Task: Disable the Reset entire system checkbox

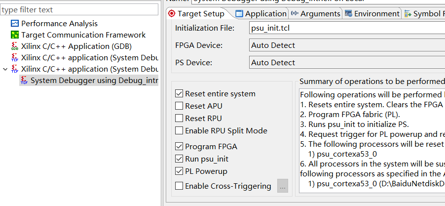Action: pyautogui.click(x=179, y=94)
